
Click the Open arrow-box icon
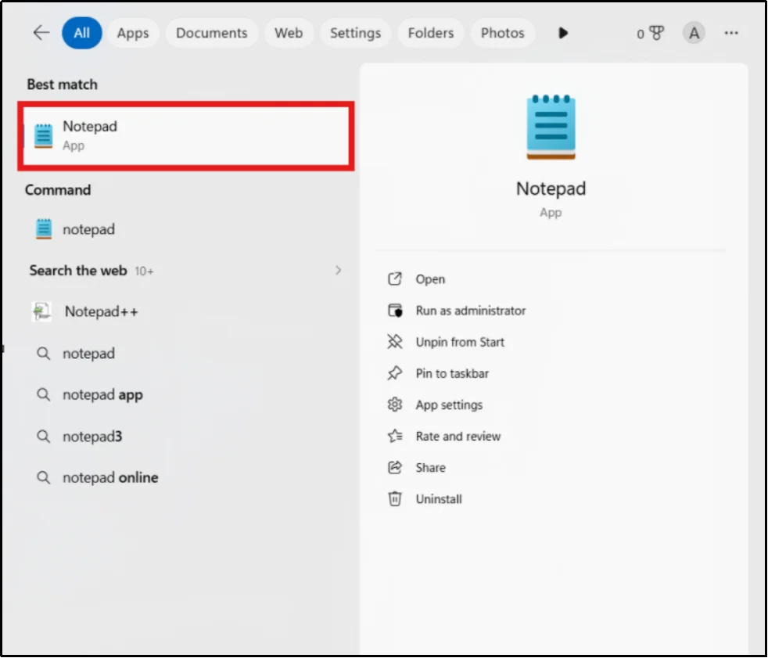point(395,279)
